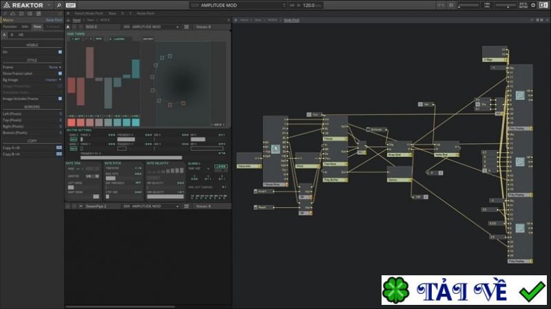The image size is (551, 309).
Task: Toggle the visible On checkbox
Action: [60, 52]
